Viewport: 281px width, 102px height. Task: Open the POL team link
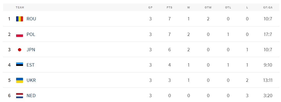tap(31, 34)
